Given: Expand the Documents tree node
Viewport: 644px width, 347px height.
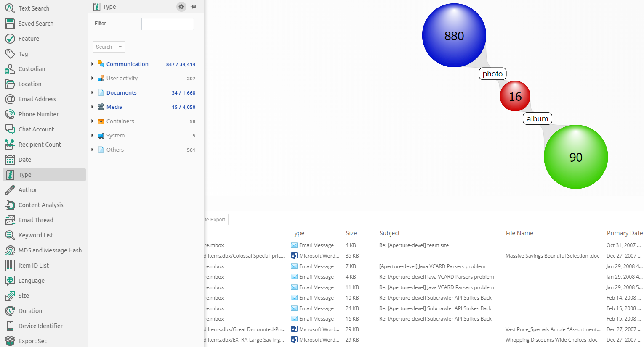Looking at the screenshot, I should [x=93, y=92].
